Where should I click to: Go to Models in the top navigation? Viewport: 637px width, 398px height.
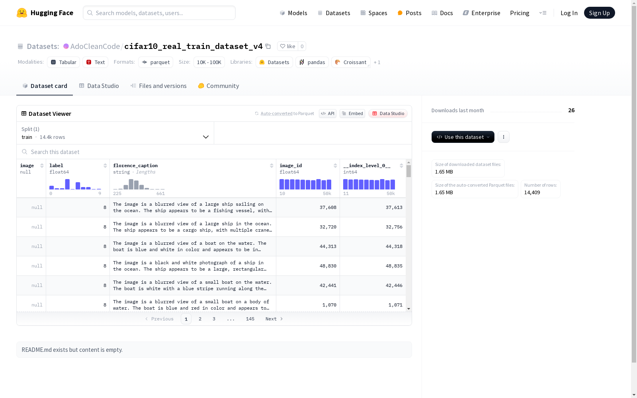(293, 13)
